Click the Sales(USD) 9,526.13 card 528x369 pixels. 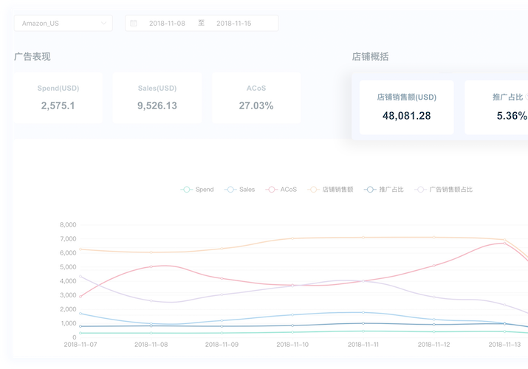(x=157, y=97)
